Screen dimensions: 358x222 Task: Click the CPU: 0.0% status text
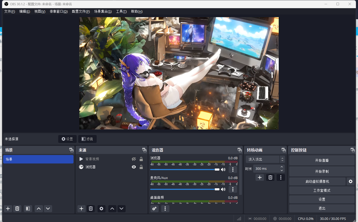[x=306, y=219]
